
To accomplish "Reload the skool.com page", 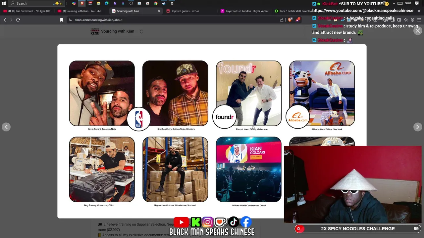I will (x=18, y=20).
